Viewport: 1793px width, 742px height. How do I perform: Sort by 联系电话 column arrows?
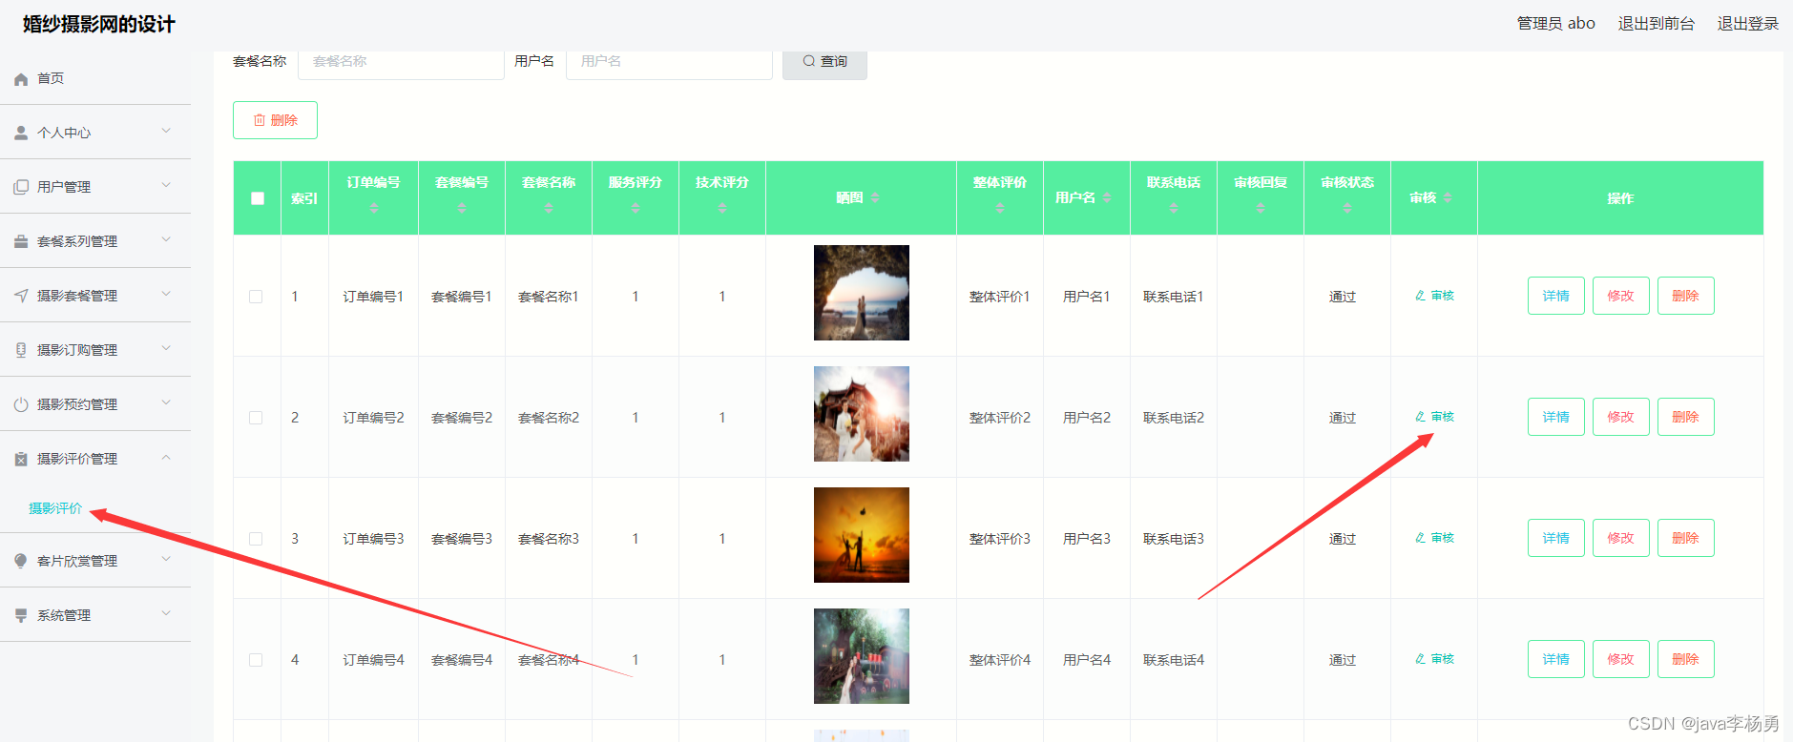pos(1174,208)
